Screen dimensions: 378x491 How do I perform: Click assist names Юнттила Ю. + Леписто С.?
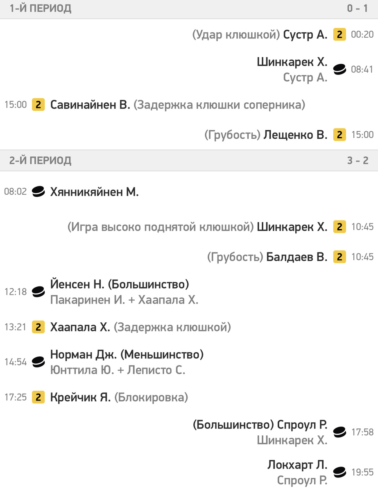pyautogui.click(x=118, y=370)
